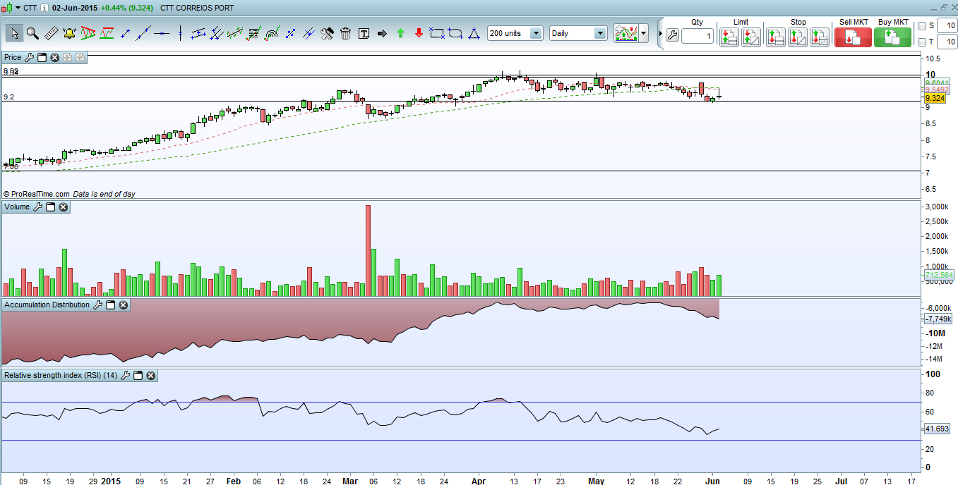Select the text annotation tool

[364, 33]
